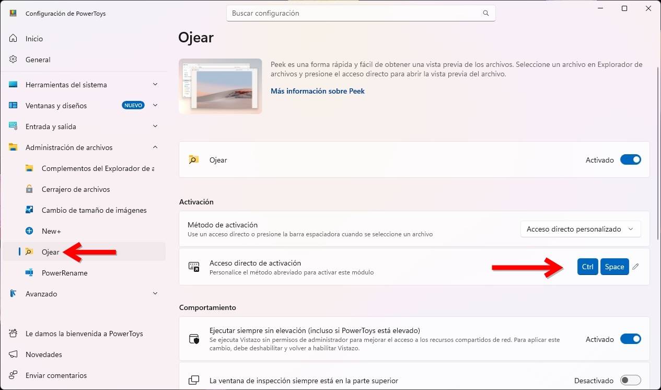
Task: Click the Cerrajero de archivos lock icon
Action: 30,189
